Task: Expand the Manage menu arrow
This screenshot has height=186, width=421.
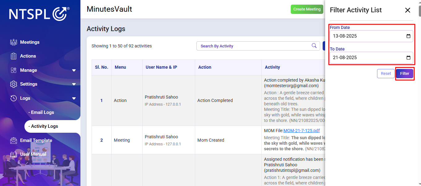Action: [74, 71]
